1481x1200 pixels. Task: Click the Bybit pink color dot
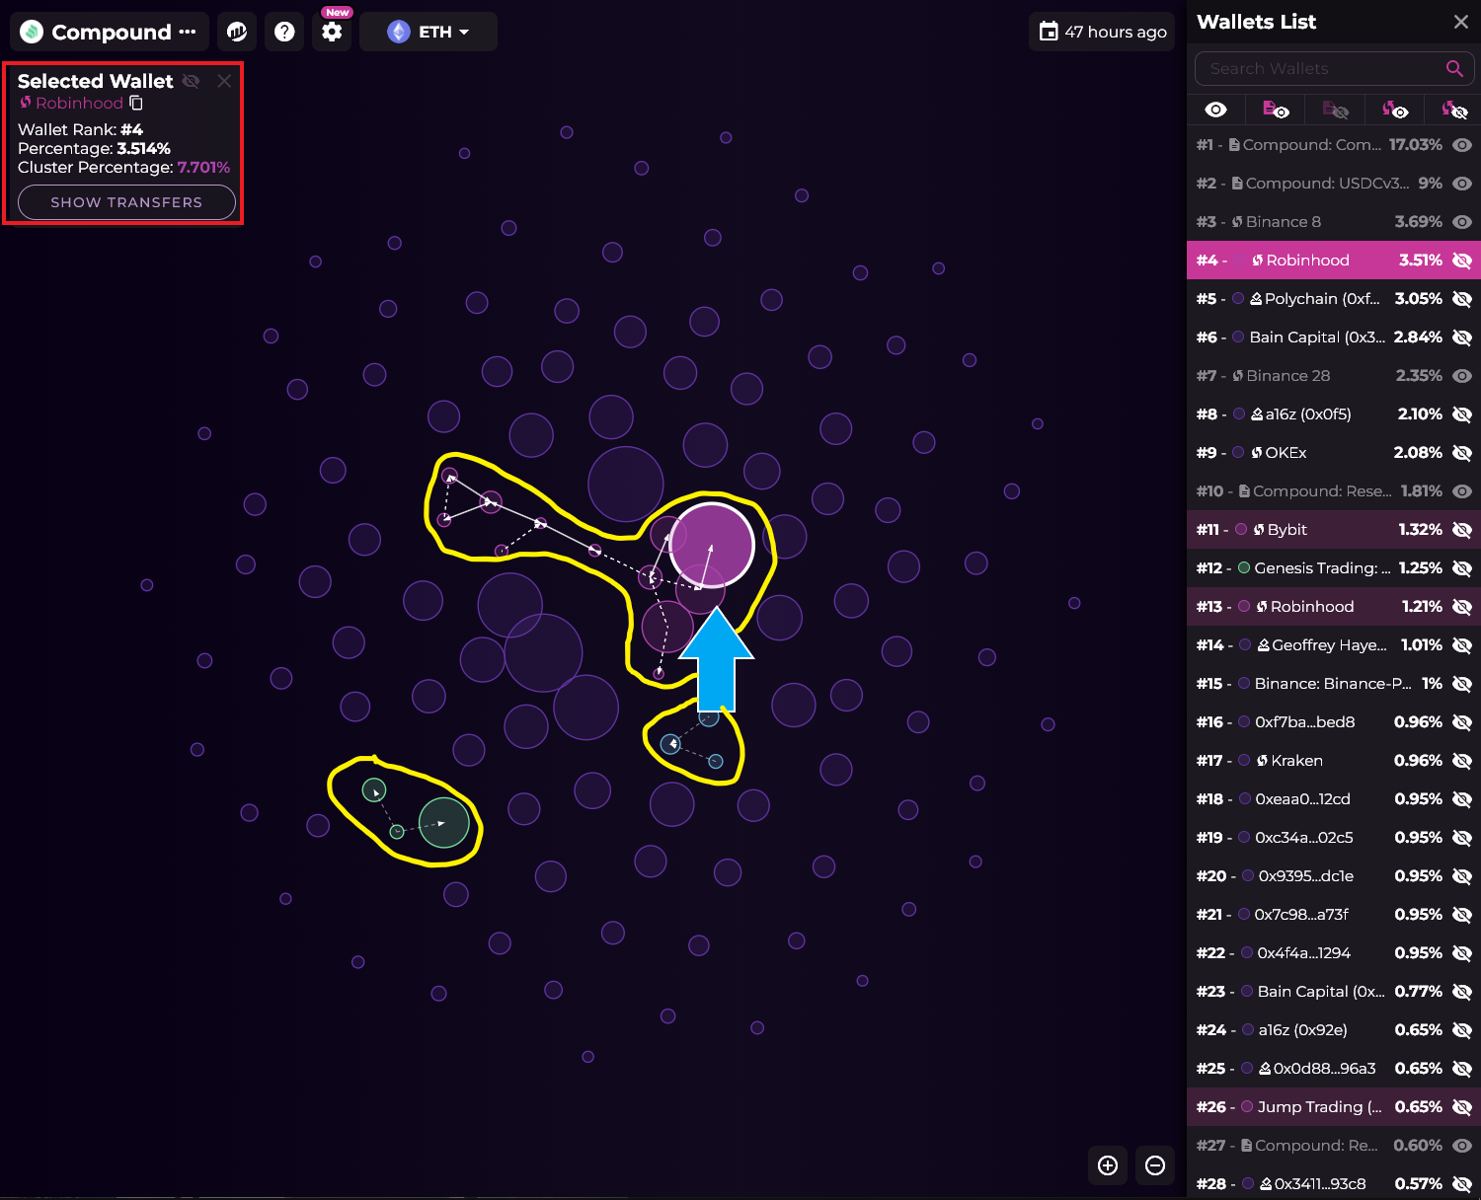pos(1241,530)
